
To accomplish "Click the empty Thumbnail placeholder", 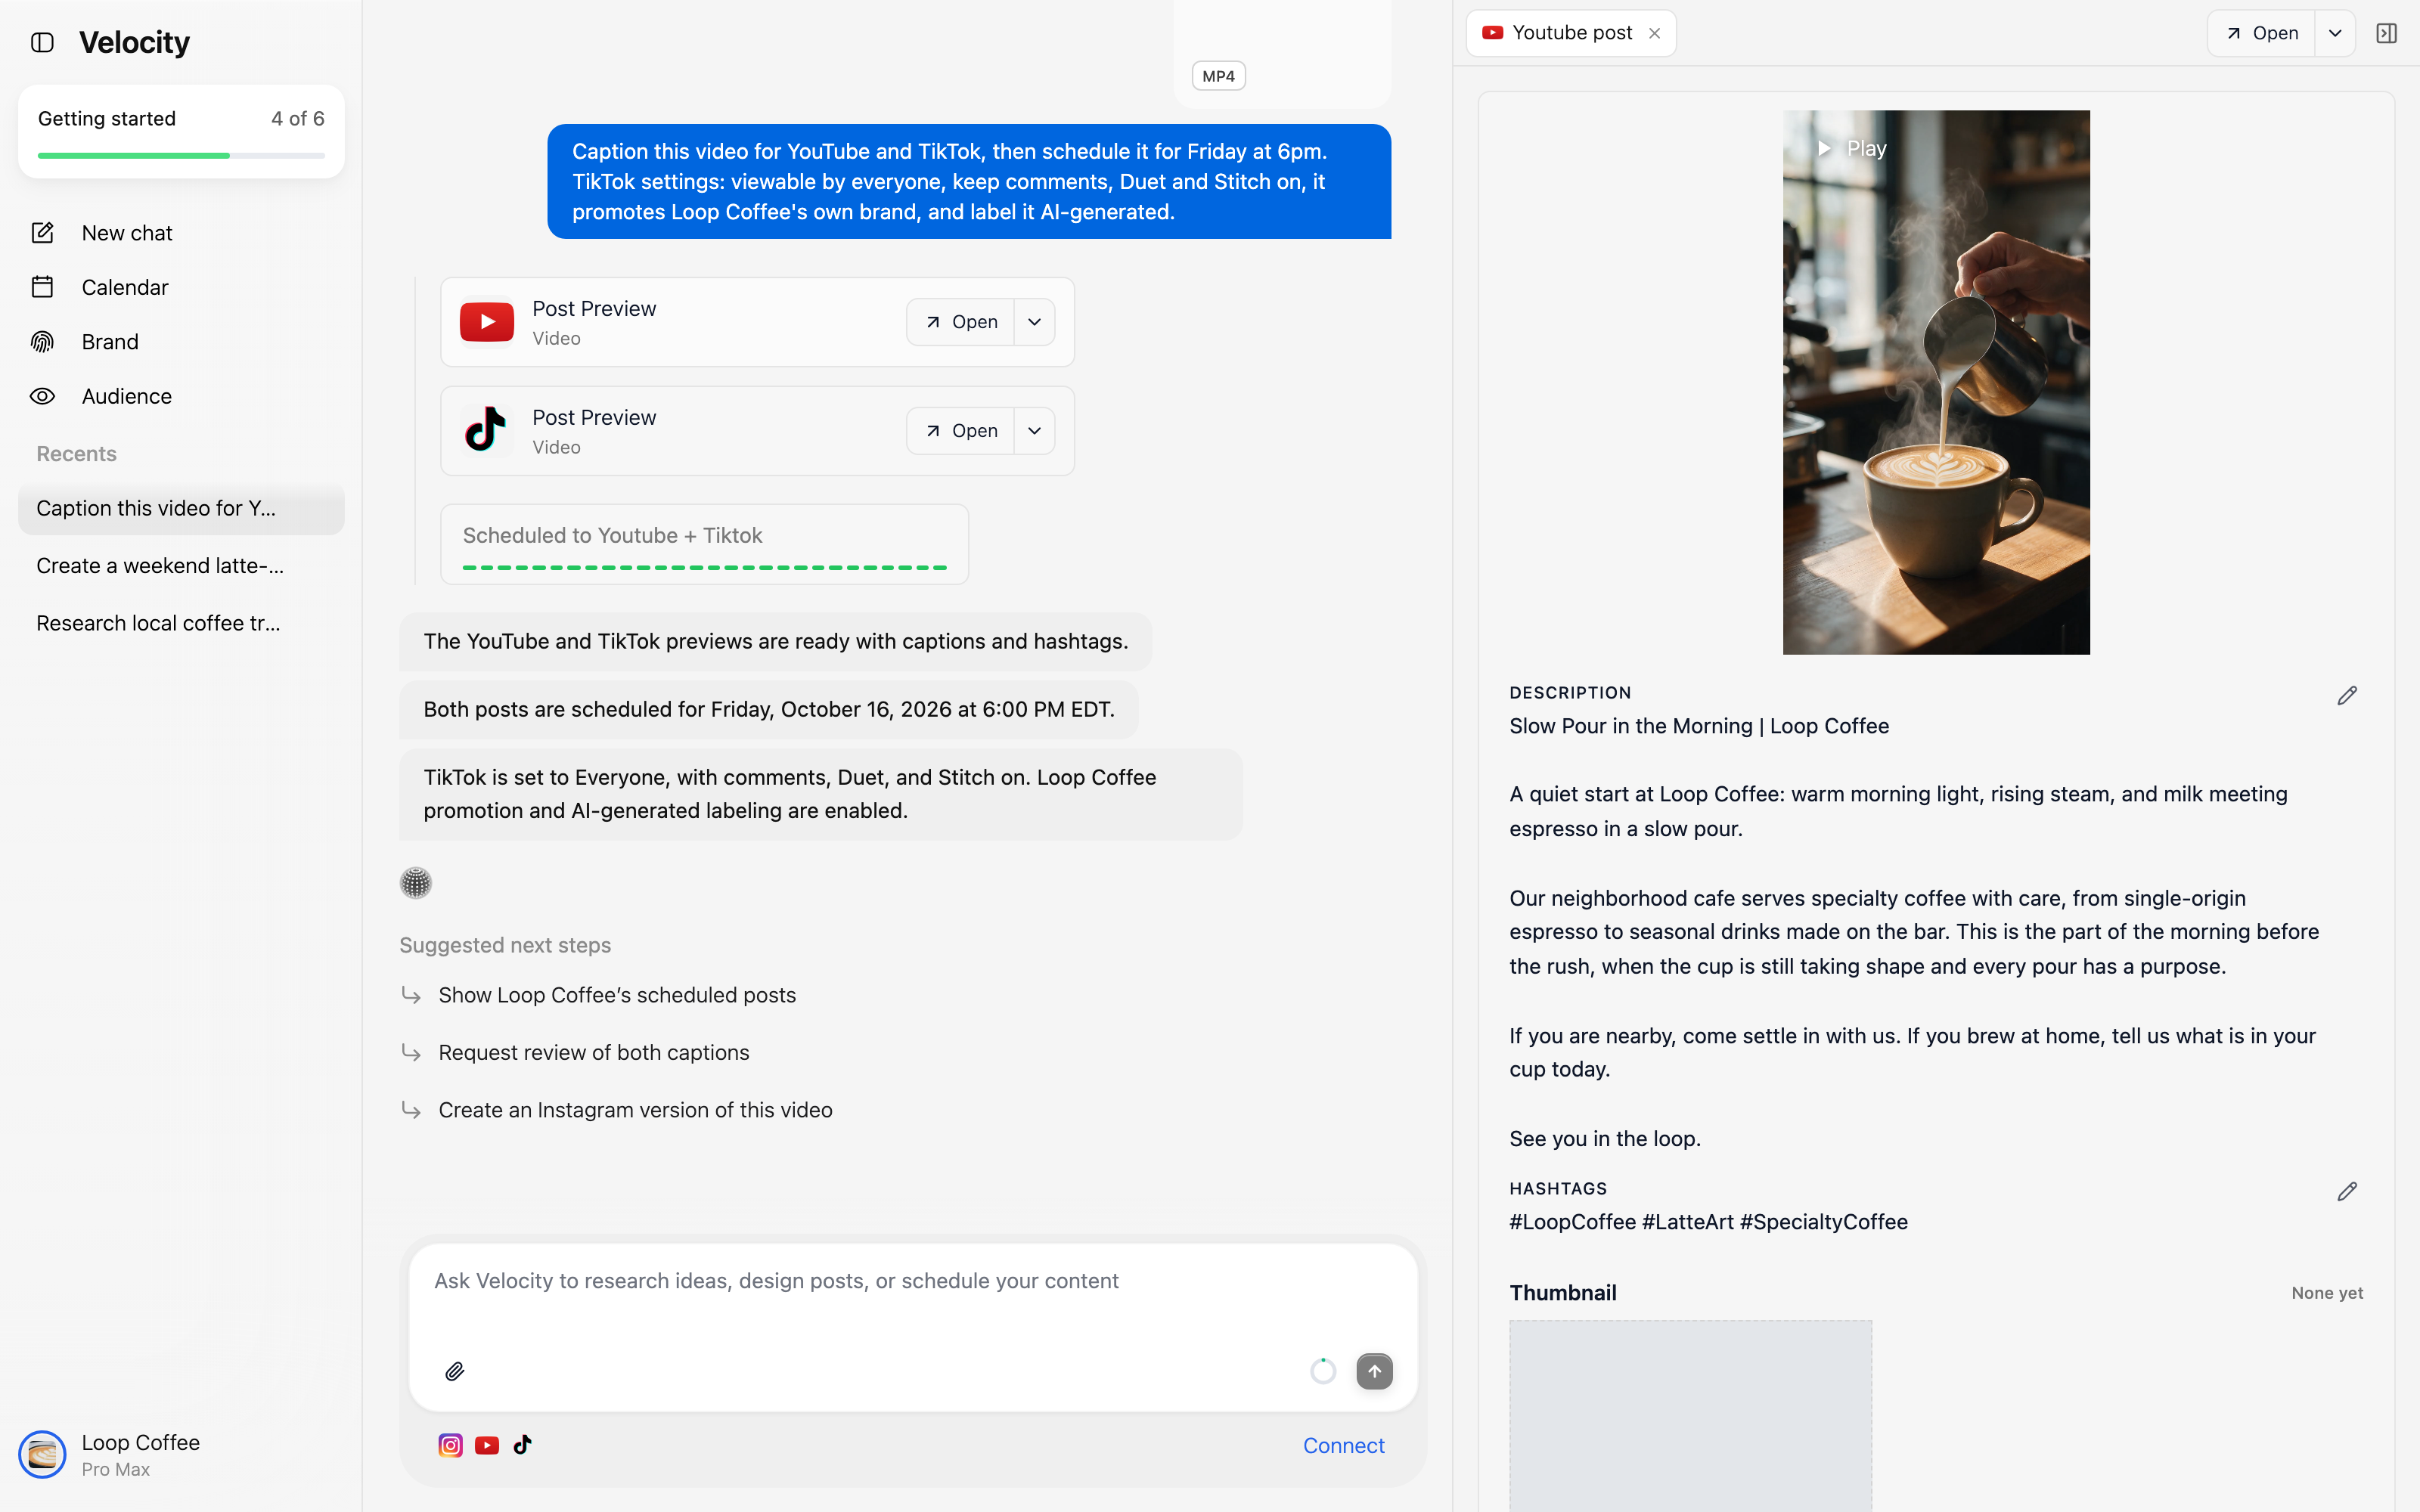I will (1690, 1415).
